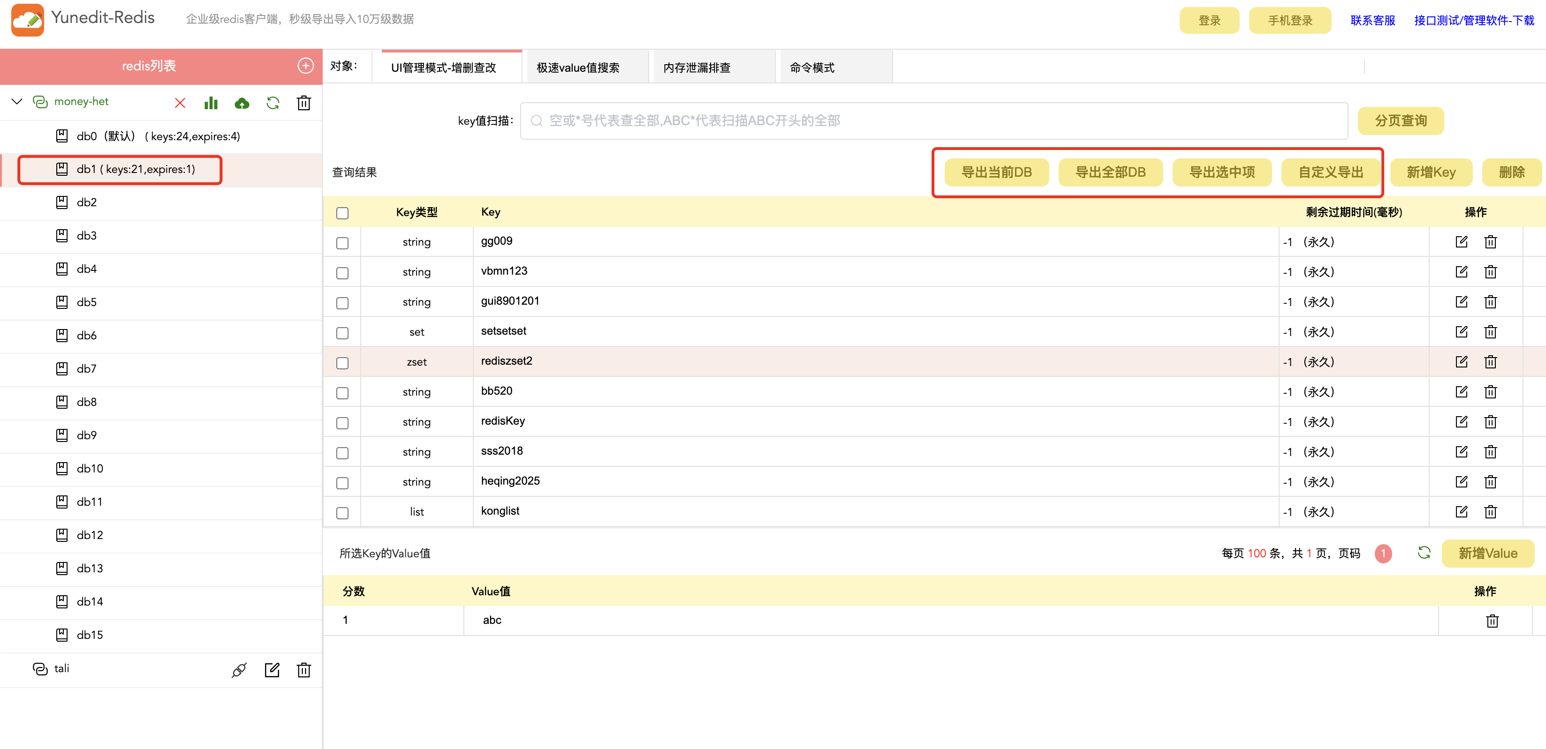This screenshot has height=749, width=1546.
Task: Delete the abc value row
Action: click(x=1492, y=621)
